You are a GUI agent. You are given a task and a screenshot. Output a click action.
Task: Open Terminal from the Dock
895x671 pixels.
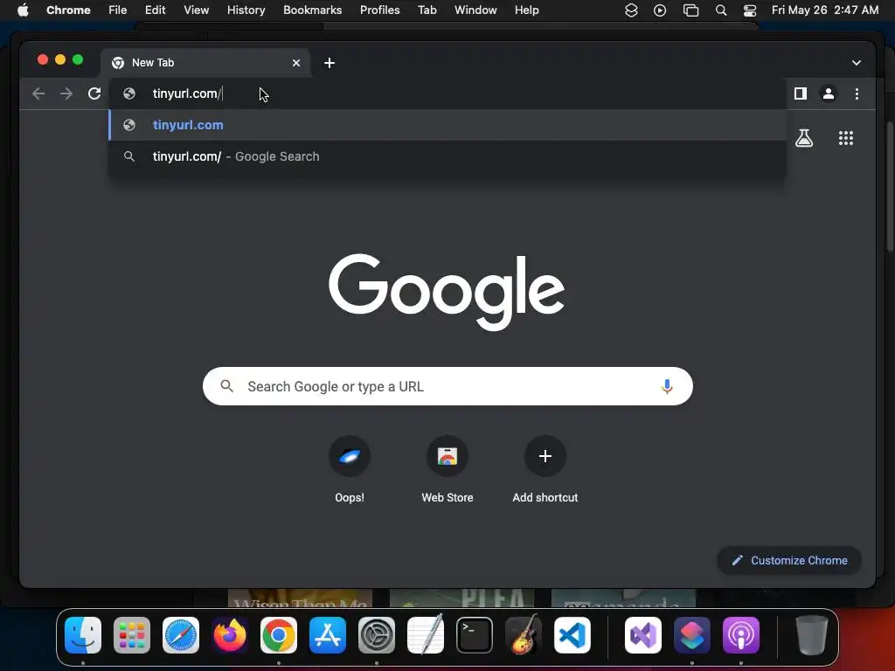pos(475,635)
